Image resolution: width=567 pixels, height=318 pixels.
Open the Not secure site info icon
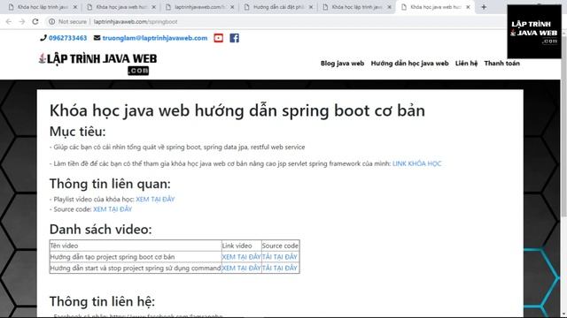(x=52, y=21)
